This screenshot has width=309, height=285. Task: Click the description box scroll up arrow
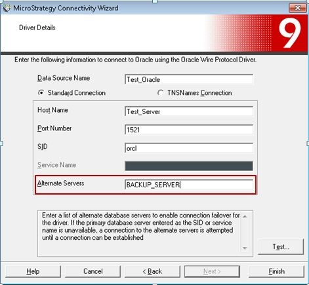[245, 216]
